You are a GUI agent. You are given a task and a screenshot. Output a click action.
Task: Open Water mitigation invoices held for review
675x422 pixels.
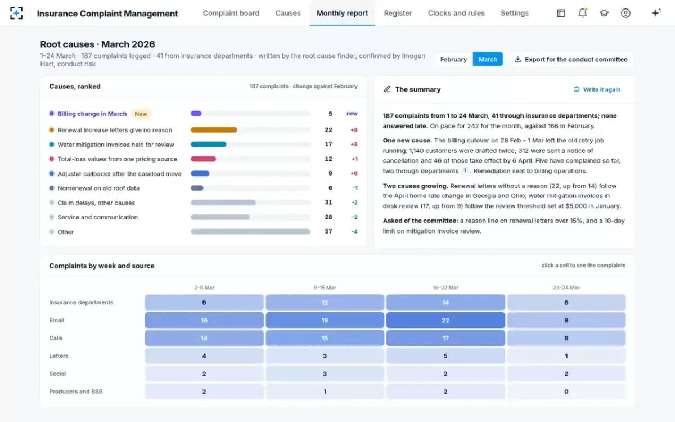click(116, 145)
